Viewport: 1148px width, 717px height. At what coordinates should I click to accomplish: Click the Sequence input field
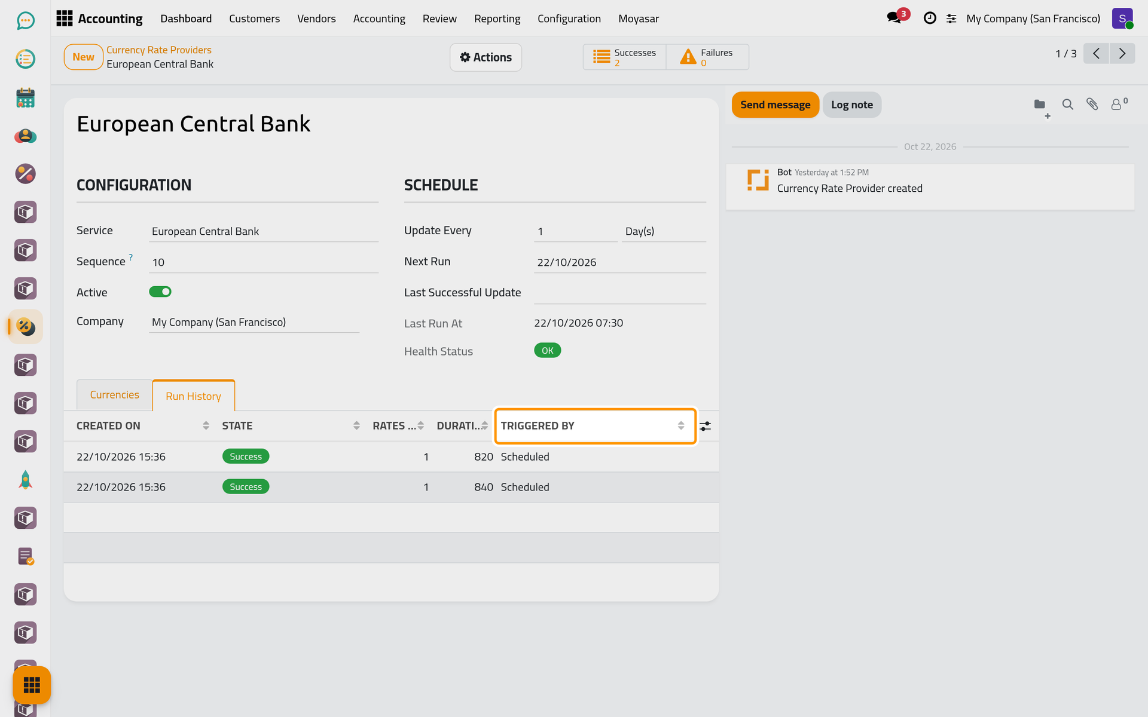264,262
